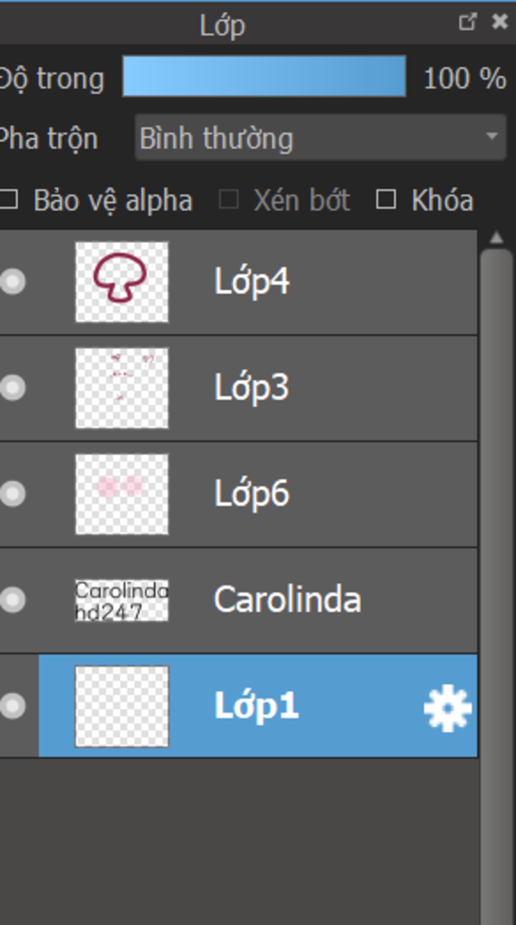Toggle Carolinda text layer visibility

(13, 600)
